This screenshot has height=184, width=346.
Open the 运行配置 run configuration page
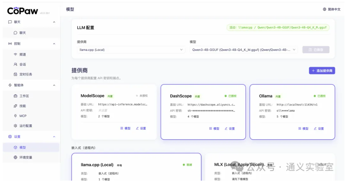31,126
